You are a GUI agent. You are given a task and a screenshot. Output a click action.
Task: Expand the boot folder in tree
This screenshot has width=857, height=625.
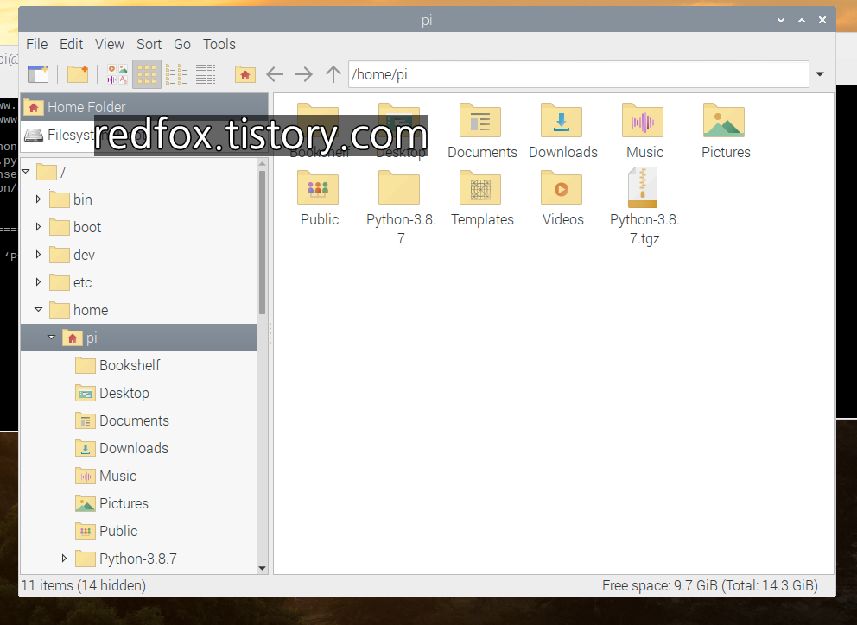click(38, 227)
